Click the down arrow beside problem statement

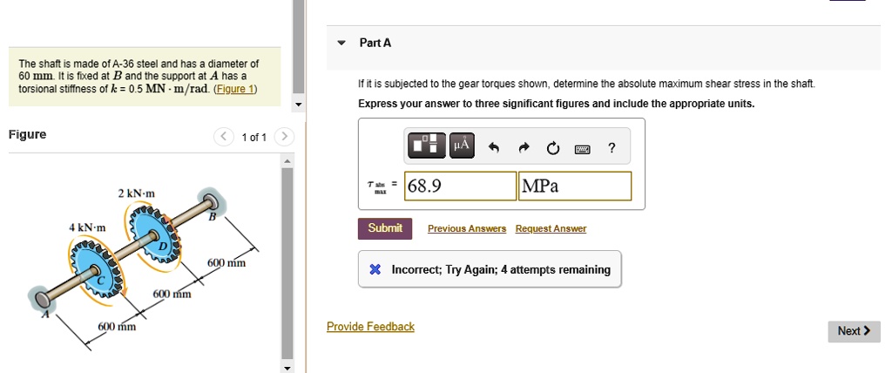(299, 105)
